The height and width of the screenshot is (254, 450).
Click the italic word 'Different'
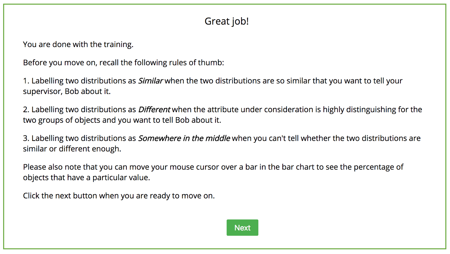[x=154, y=110]
